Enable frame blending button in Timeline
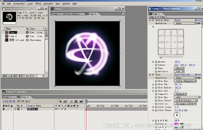This screenshot has height=130, width=203. point(76,101)
